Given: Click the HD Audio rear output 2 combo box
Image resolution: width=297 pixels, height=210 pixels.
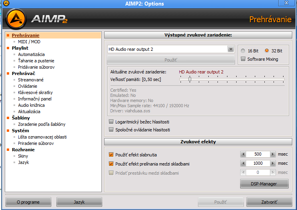Looking at the screenshot, I should click(x=171, y=49).
